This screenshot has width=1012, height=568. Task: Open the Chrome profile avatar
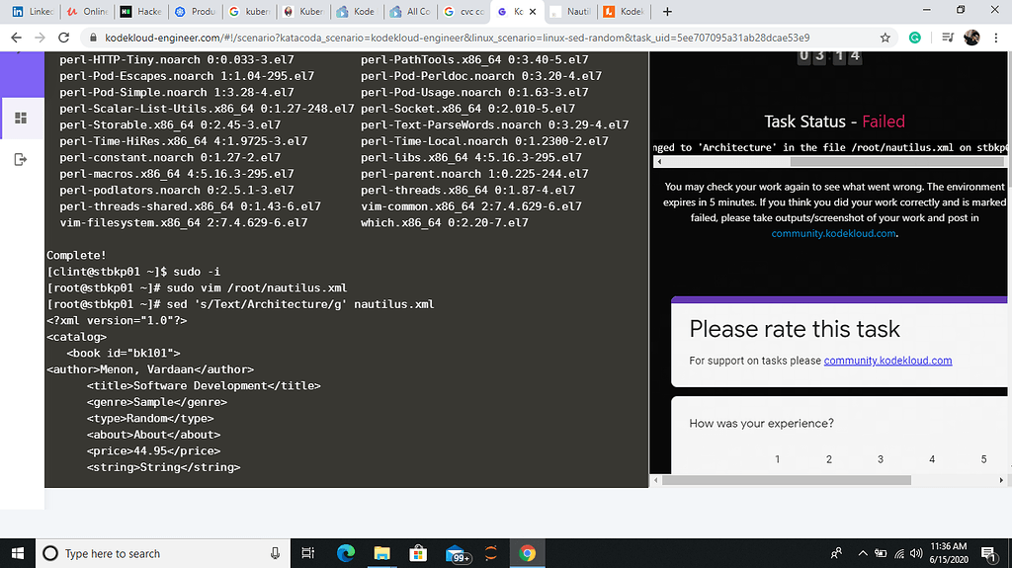coord(971,38)
